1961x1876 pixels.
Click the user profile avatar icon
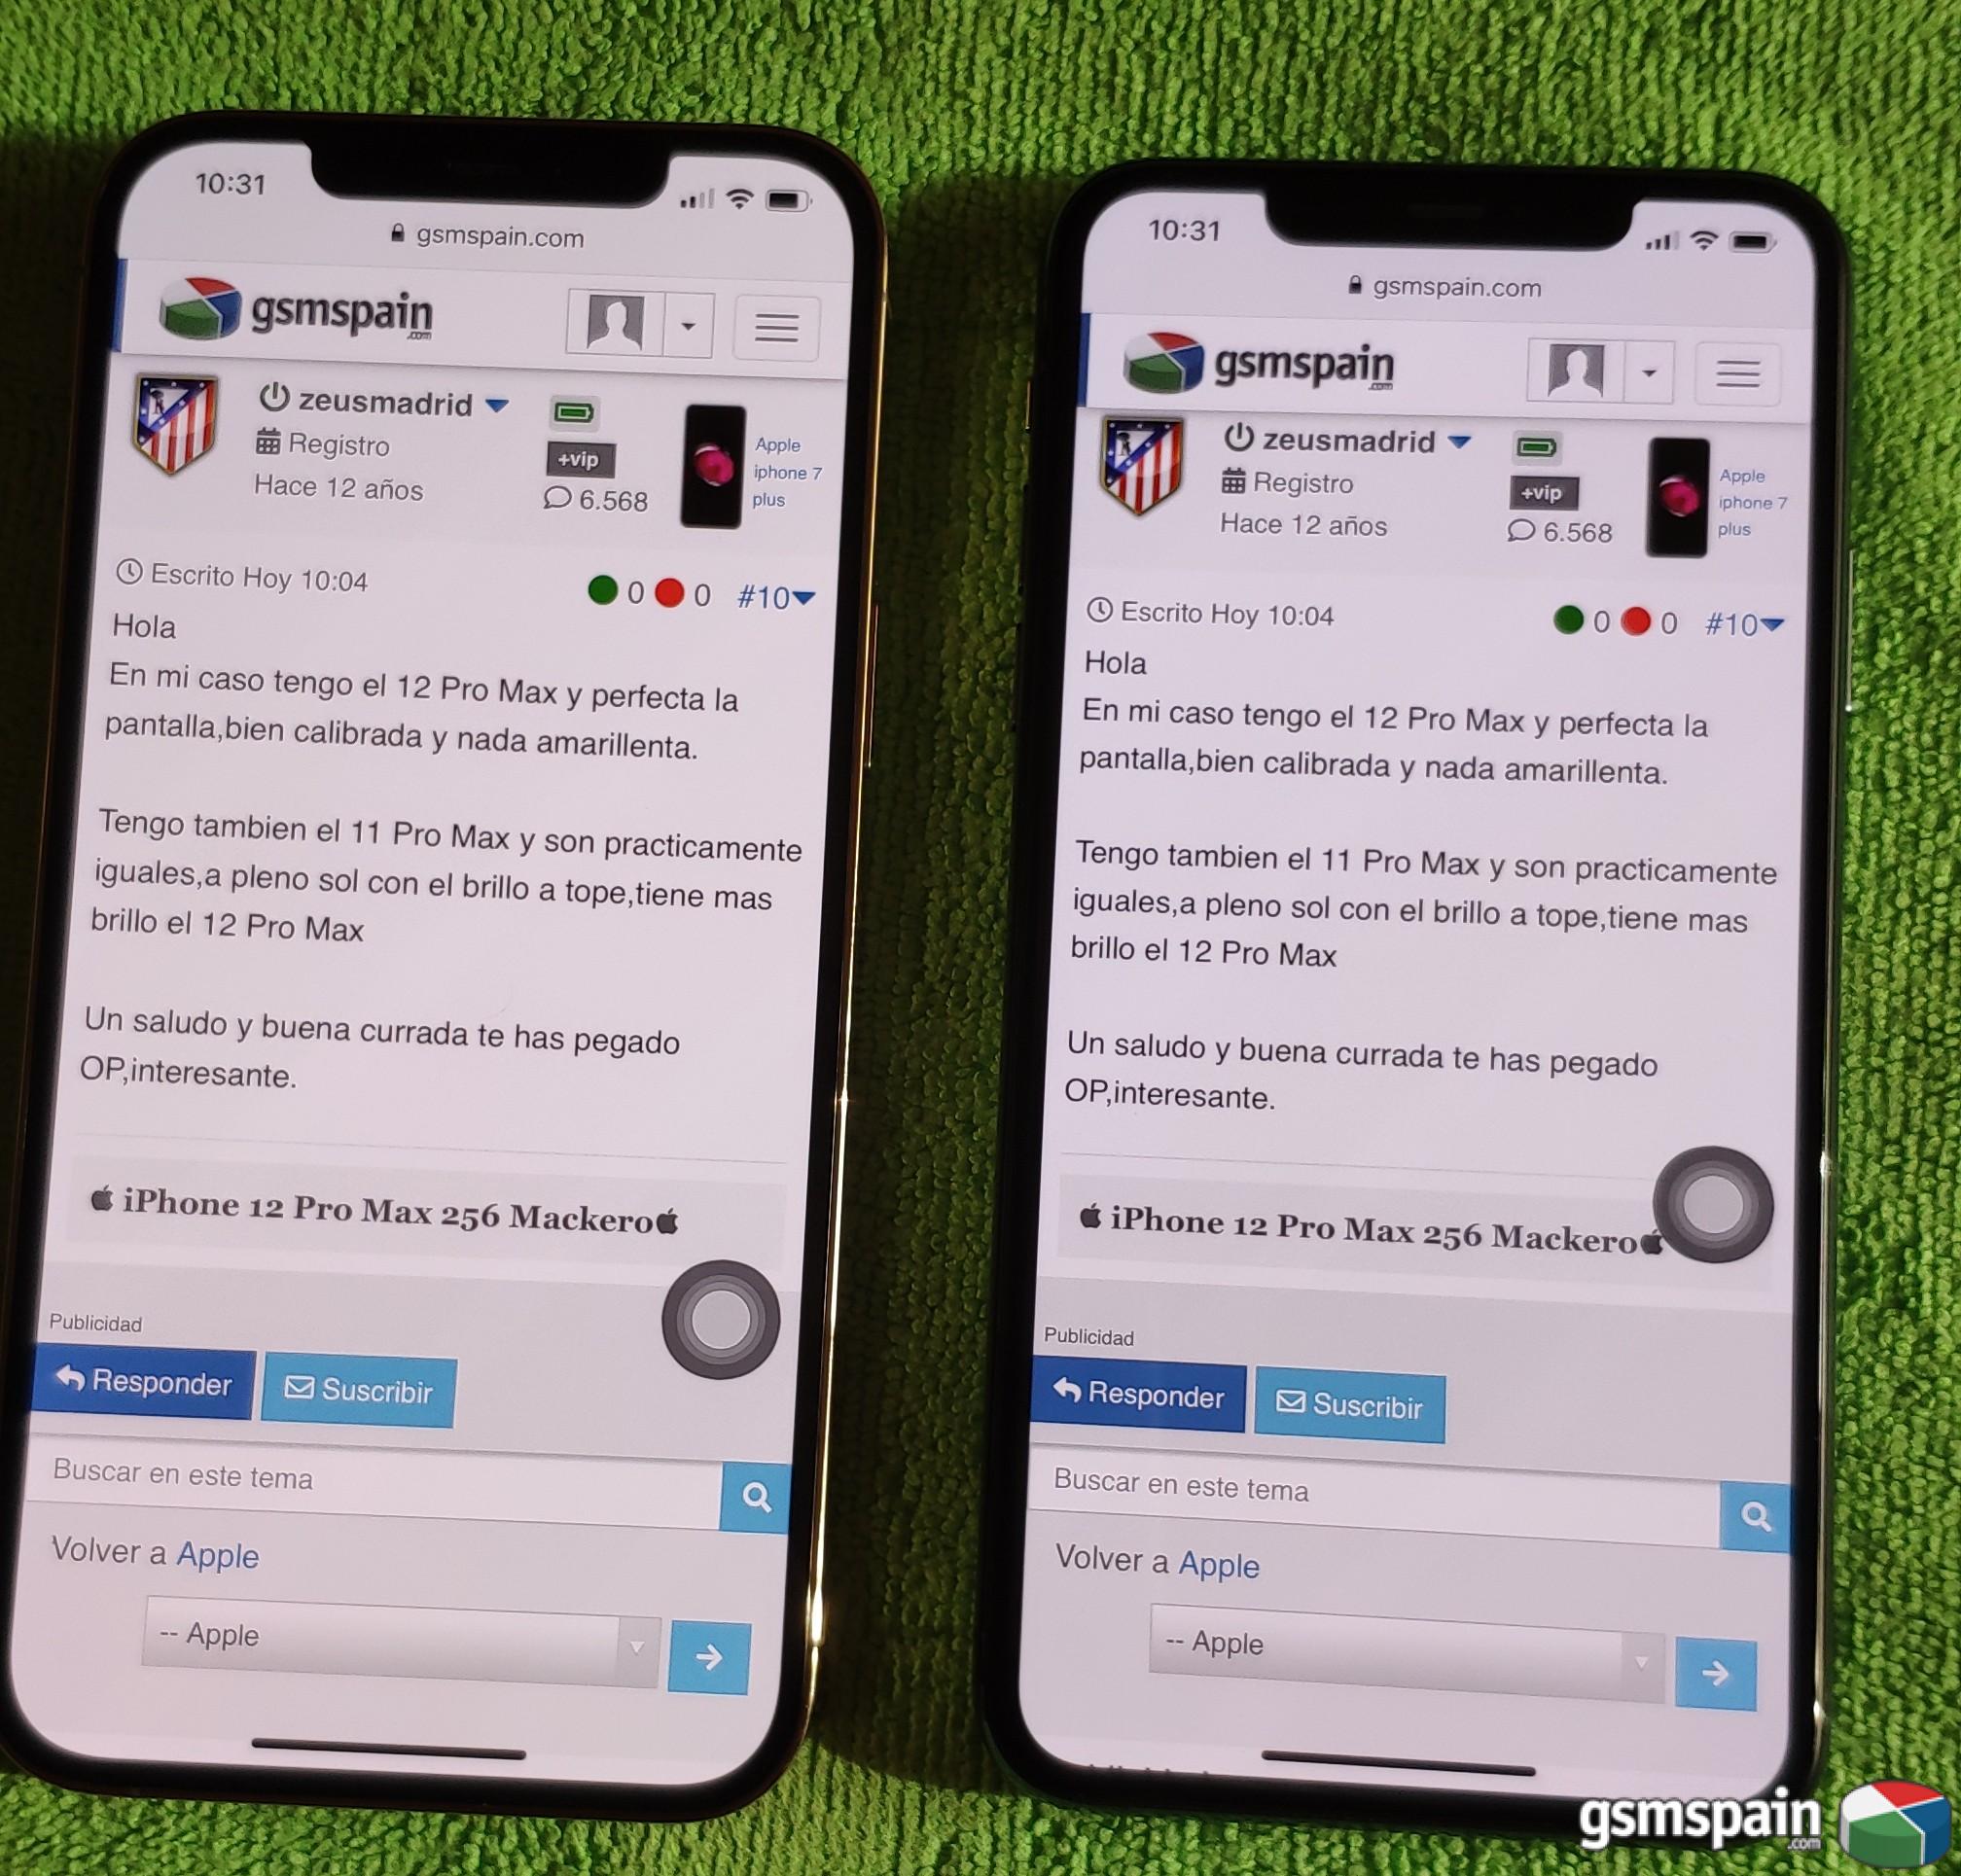click(620, 306)
